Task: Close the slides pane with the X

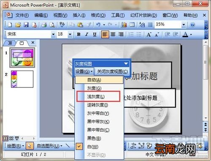Action: tap(33, 42)
